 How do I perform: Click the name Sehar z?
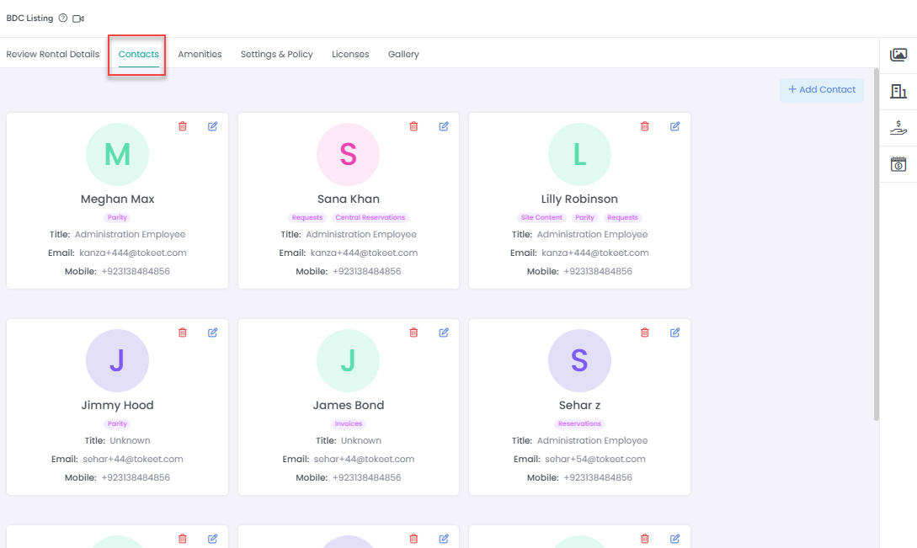(x=579, y=405)
